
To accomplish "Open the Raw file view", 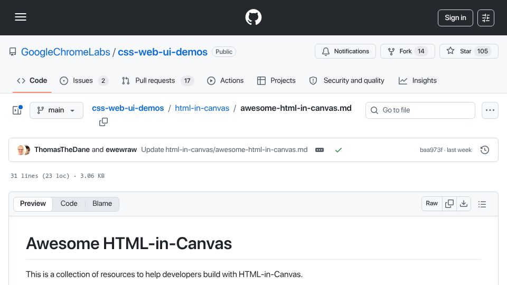I will coord(431,203).
